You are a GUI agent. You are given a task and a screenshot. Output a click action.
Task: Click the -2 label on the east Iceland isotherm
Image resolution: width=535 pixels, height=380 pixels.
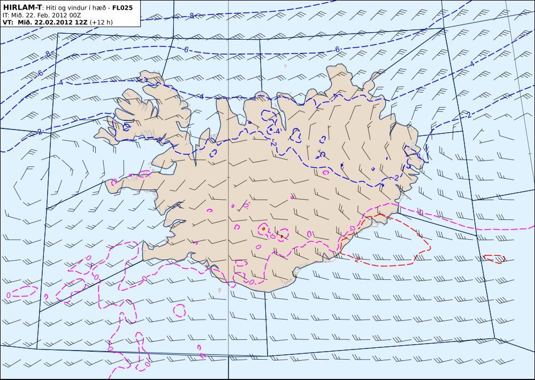pyautogui.click(x=396, y=178)
